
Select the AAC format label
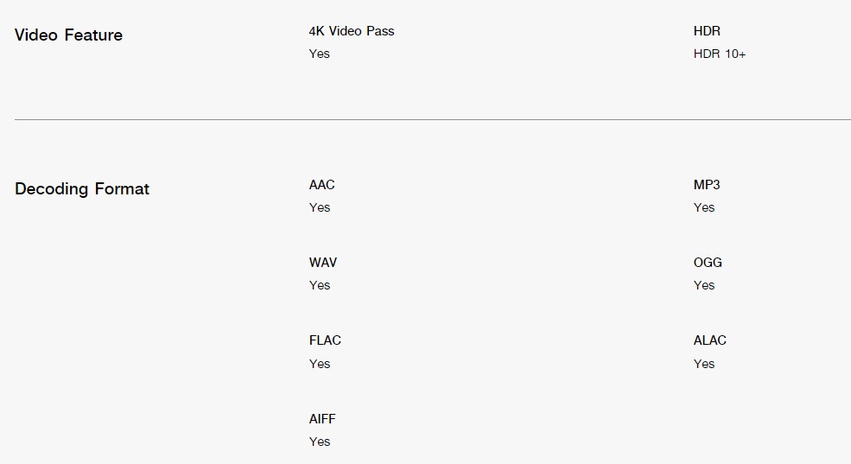pyautogui.click(x=322, y=185)
